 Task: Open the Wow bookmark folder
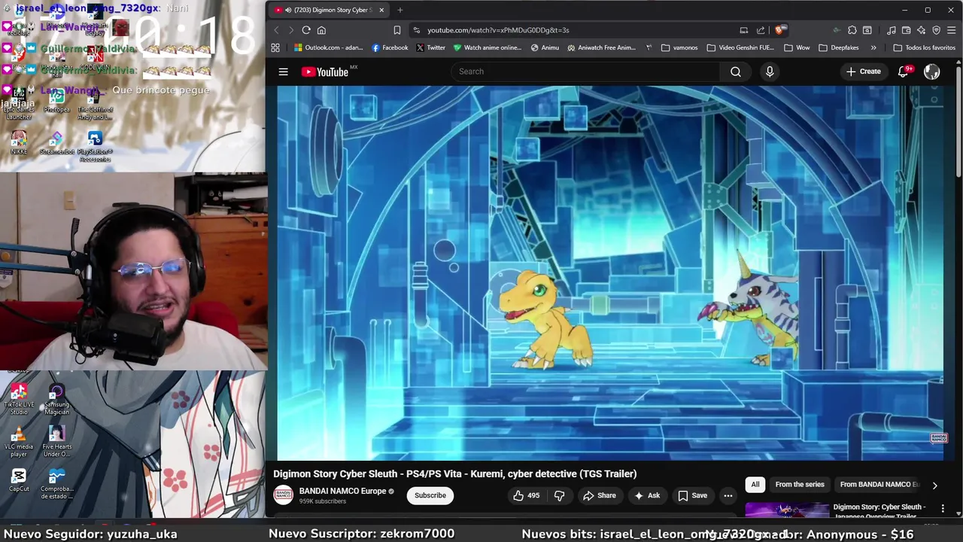coord(797,47)
